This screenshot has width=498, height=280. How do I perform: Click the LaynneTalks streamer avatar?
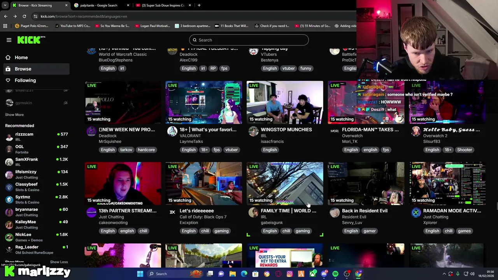[x=172, y=131]
